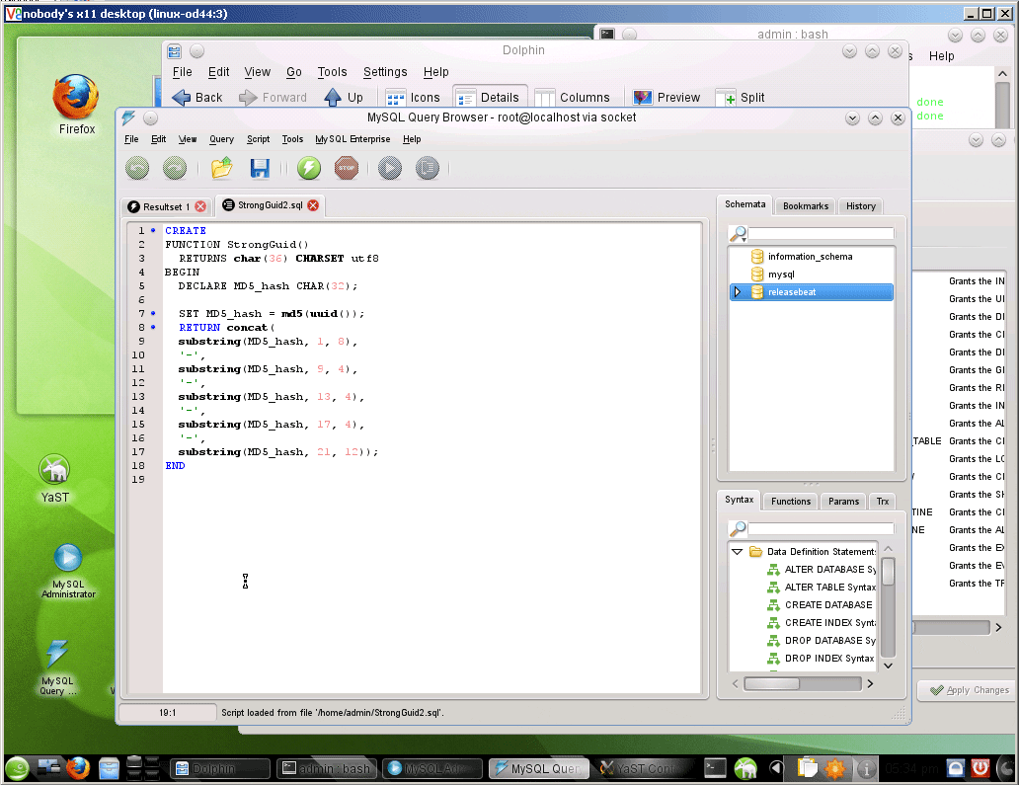Switch Dolphin to Details view

coord(490,98)
